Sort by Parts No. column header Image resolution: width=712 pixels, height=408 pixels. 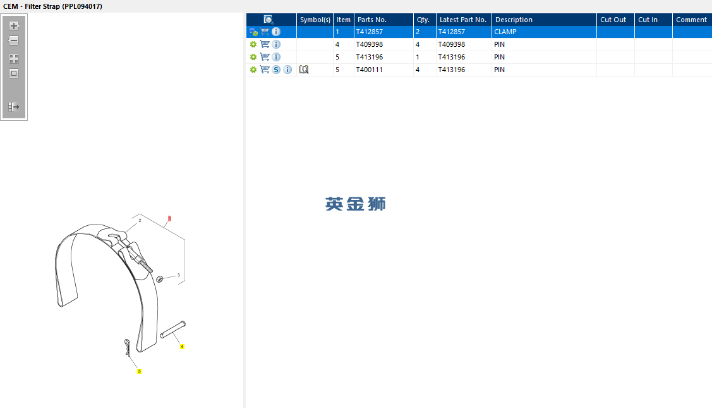point(383,20)
